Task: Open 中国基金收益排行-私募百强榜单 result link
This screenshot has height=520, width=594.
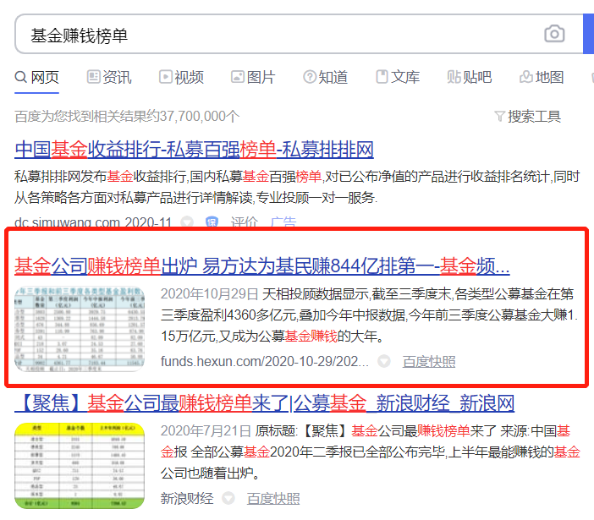Action: point(194,150)
